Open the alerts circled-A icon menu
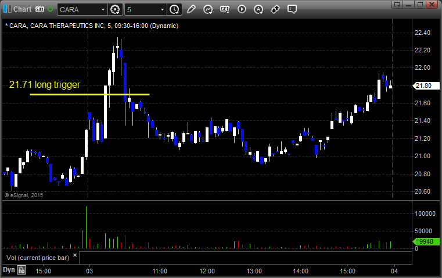Screen dimensions: 442x278 (258, 9)
